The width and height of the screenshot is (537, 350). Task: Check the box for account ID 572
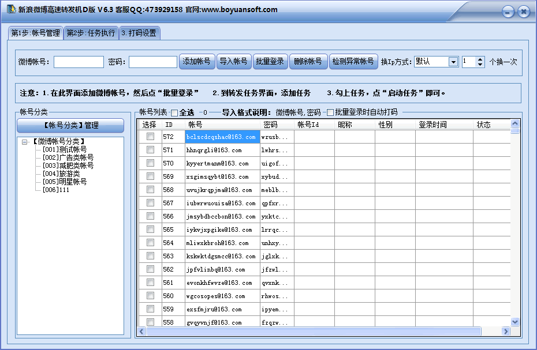tap(150, 137)
